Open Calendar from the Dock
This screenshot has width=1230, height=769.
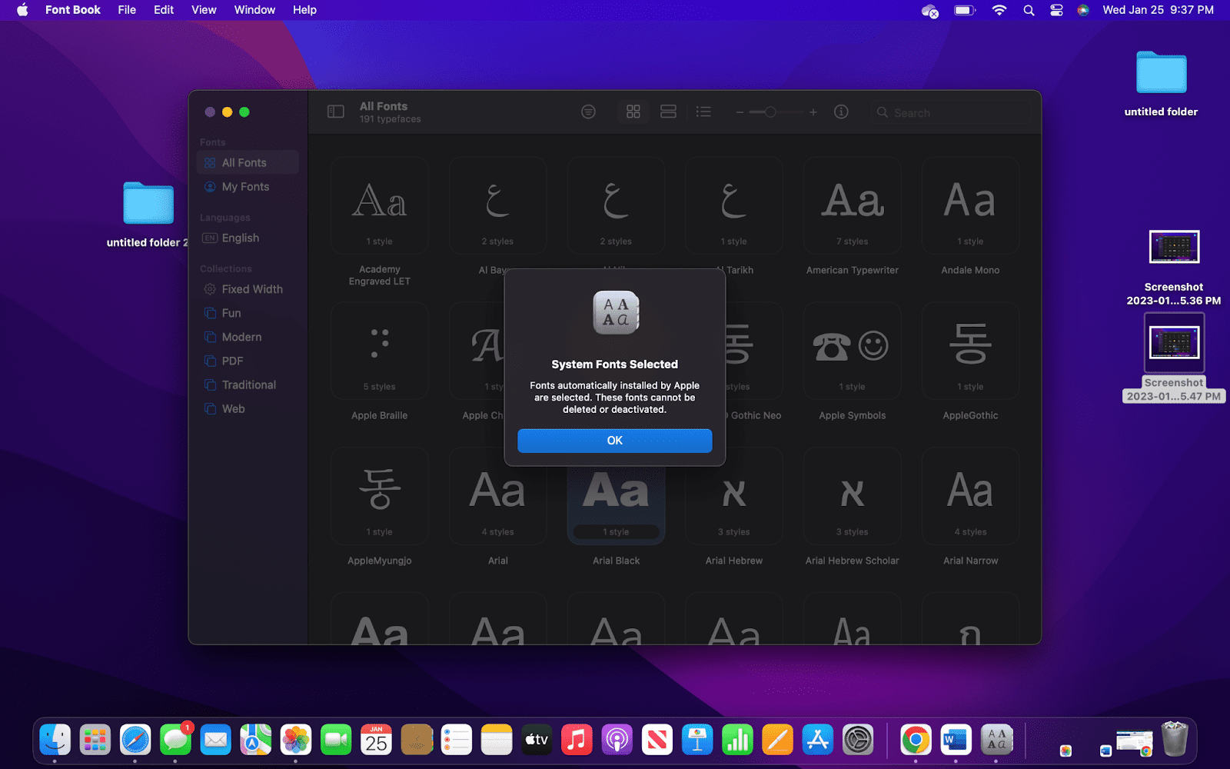[376, 741]
